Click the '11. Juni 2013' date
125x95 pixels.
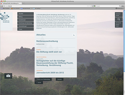(x=40, y=59)
